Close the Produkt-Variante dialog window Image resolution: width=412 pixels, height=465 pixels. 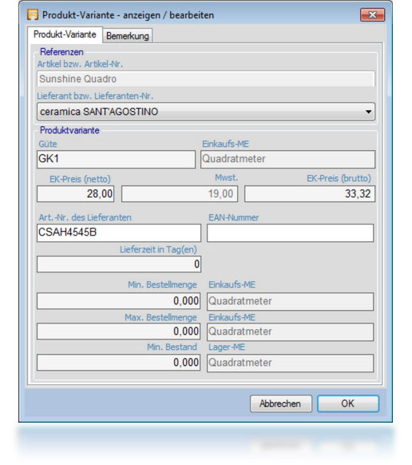tap(372, 15)
